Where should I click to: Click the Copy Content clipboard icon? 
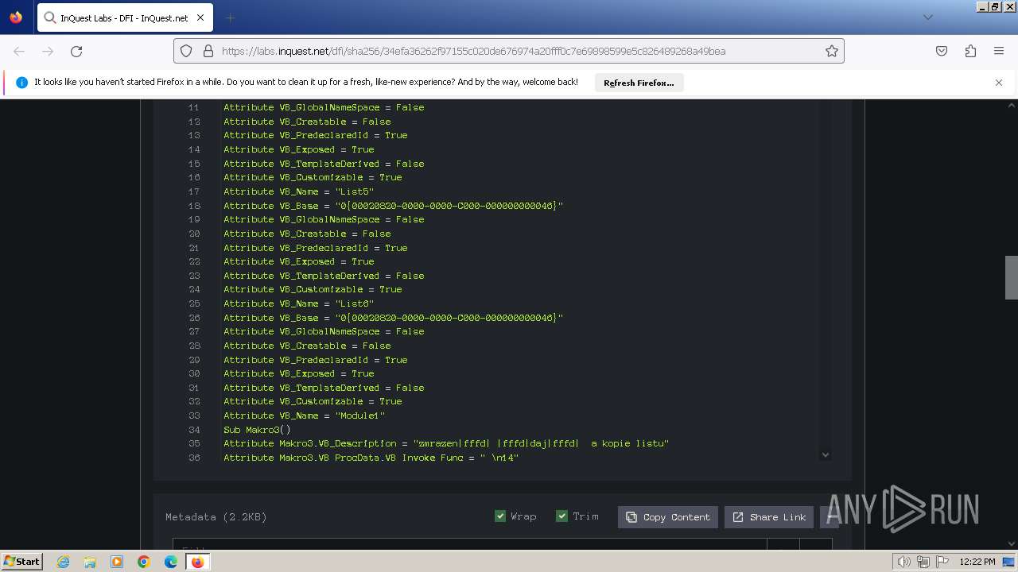(x=631, y=517)
